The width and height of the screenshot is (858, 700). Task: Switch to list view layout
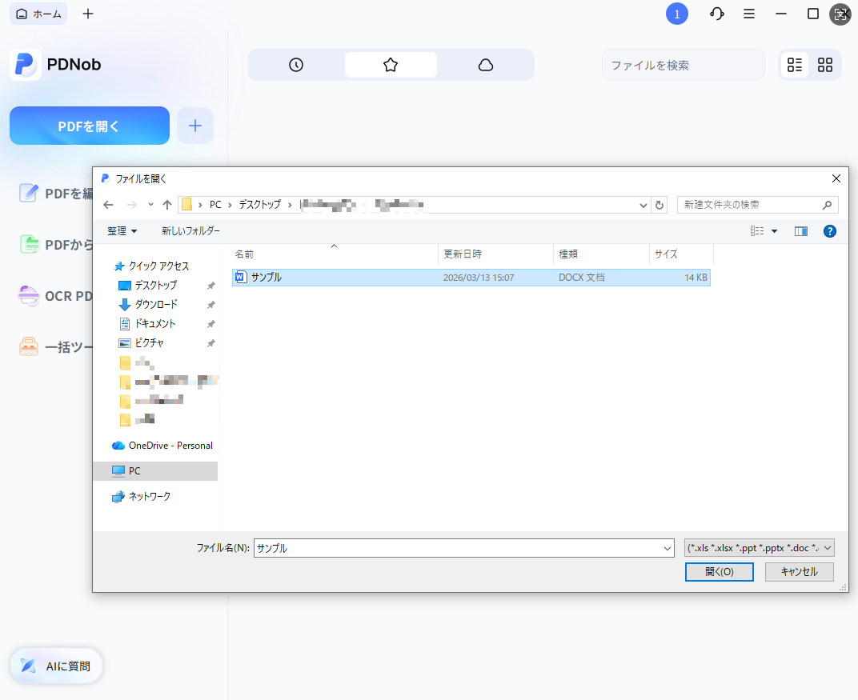(x=795, y=65)
